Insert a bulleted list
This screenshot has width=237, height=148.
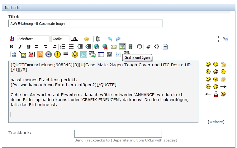coord(71,47)
